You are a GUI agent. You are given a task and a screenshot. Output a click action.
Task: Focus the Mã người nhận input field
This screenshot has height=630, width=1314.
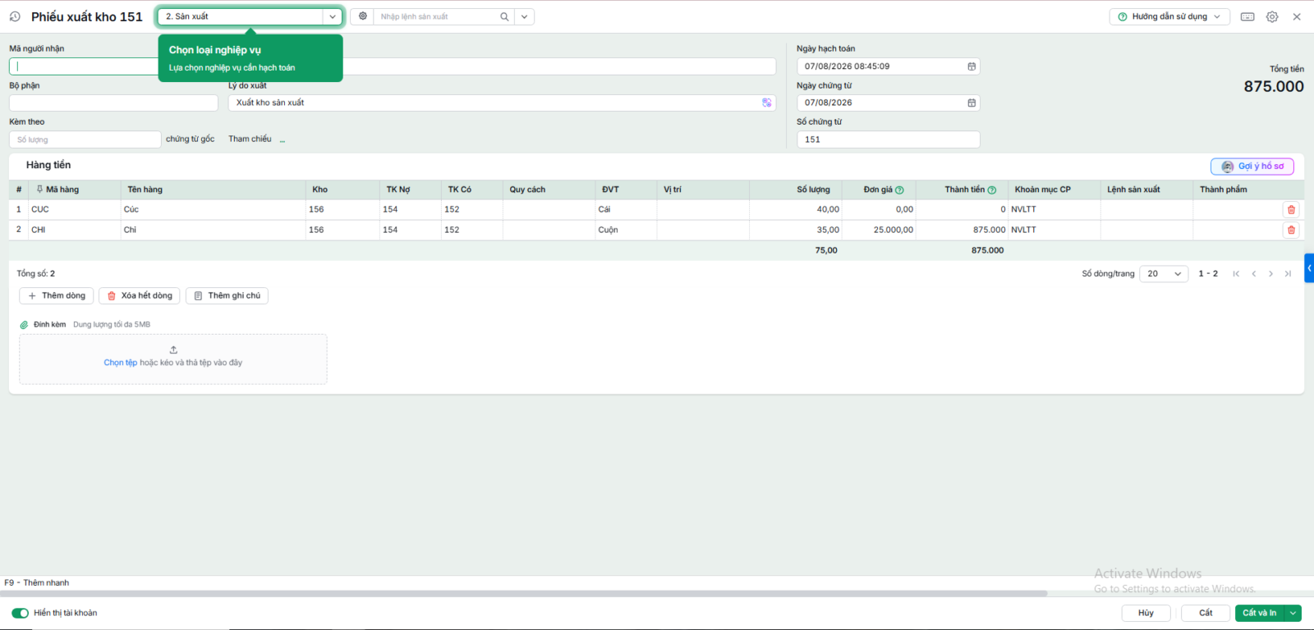coord(84,66)
